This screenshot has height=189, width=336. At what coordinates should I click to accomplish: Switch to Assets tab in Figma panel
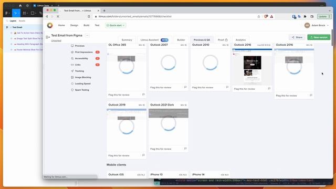pos(22,21)
